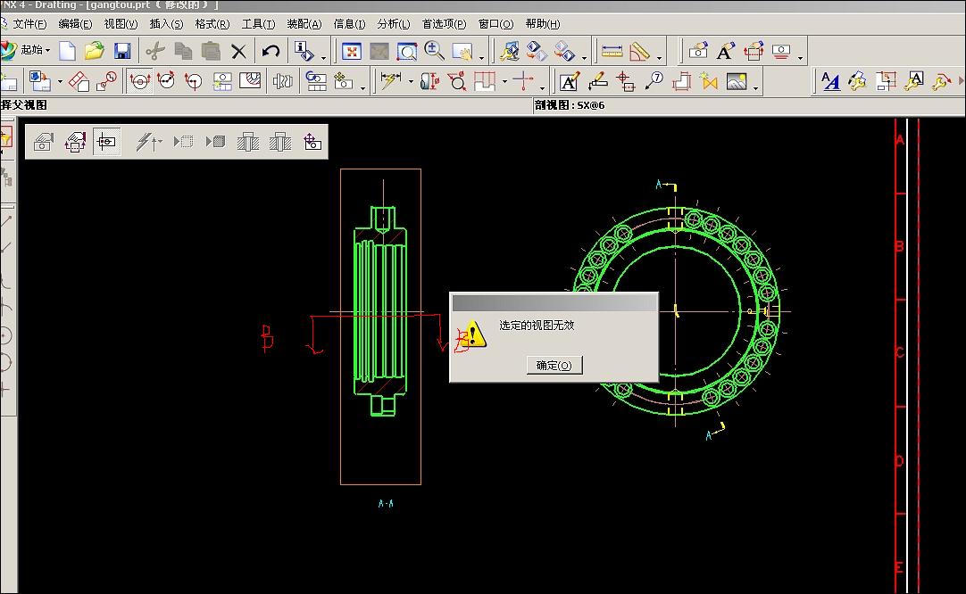Expand the annotation toolbar dropdown after image icon
Screen dimensions: 966x594
[x=755, y=88]
